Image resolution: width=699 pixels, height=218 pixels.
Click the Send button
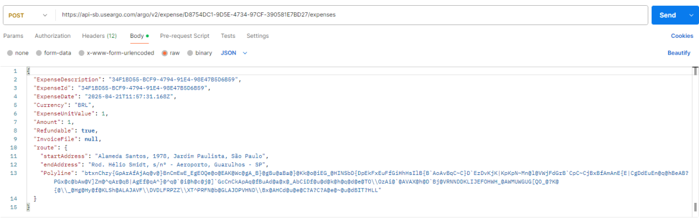[667, 15]
